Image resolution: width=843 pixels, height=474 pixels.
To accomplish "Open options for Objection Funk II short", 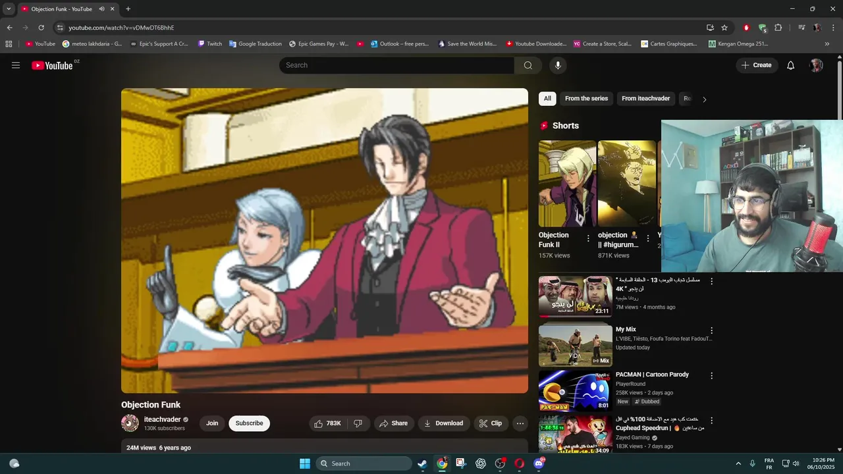I will click(589, 238).
